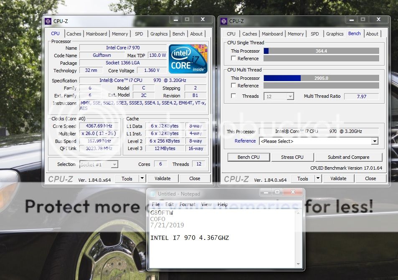Click CPU-Z icon in right window title bar
The image size is (398, 280).
click(x=223, y=21)
